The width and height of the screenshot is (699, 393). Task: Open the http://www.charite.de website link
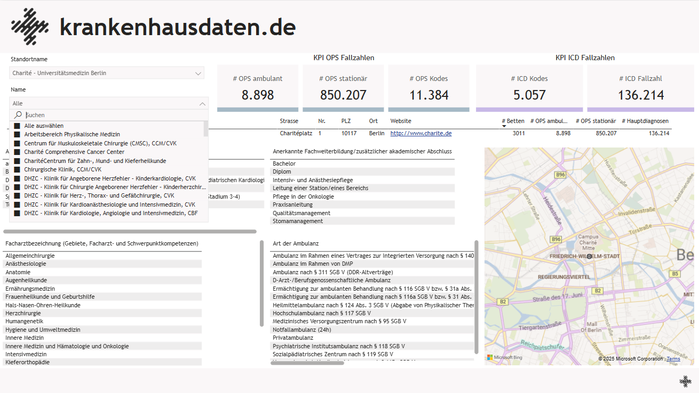421,133
